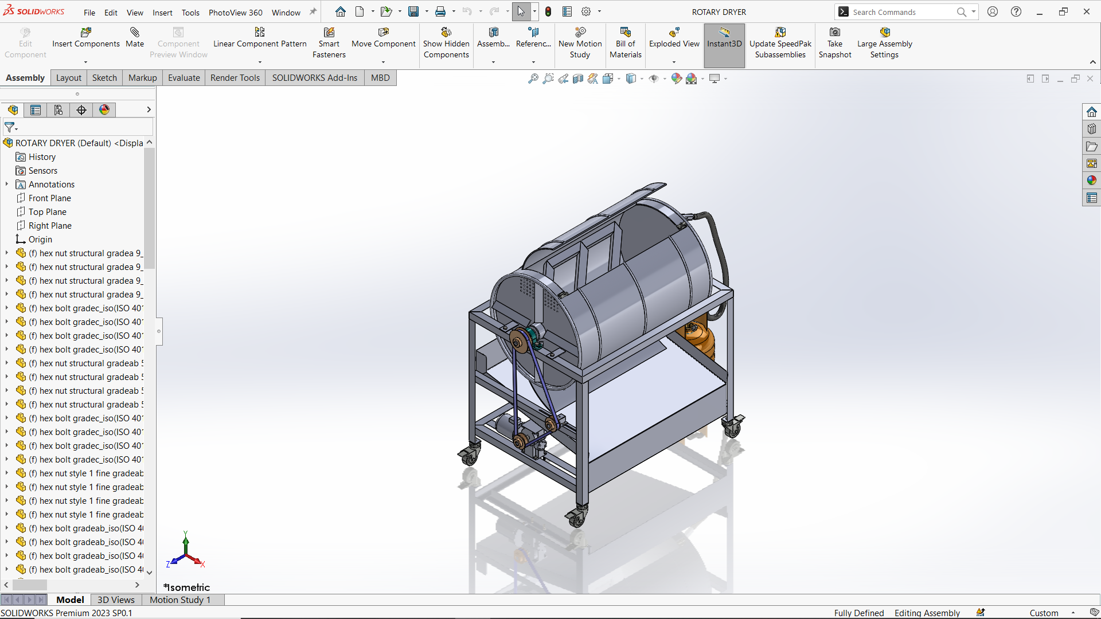Expand the Linear Component Pattern dropdown

point(260,62)
